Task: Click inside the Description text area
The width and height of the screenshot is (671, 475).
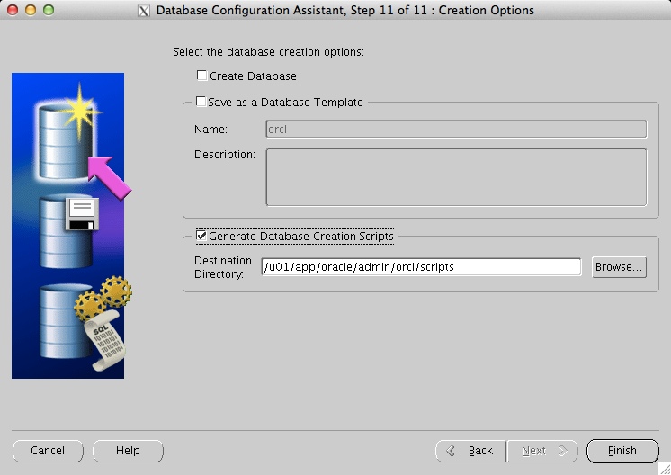Action: [x=455, y=176]
